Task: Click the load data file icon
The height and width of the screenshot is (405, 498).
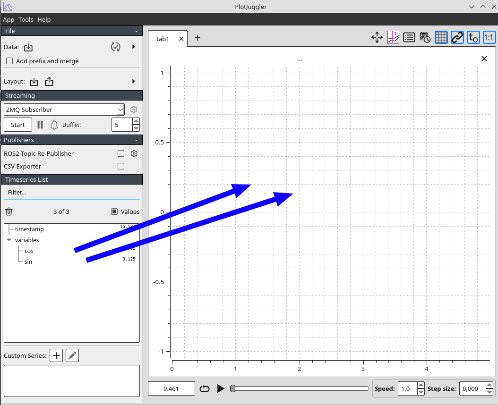Action: pos(28,47)
